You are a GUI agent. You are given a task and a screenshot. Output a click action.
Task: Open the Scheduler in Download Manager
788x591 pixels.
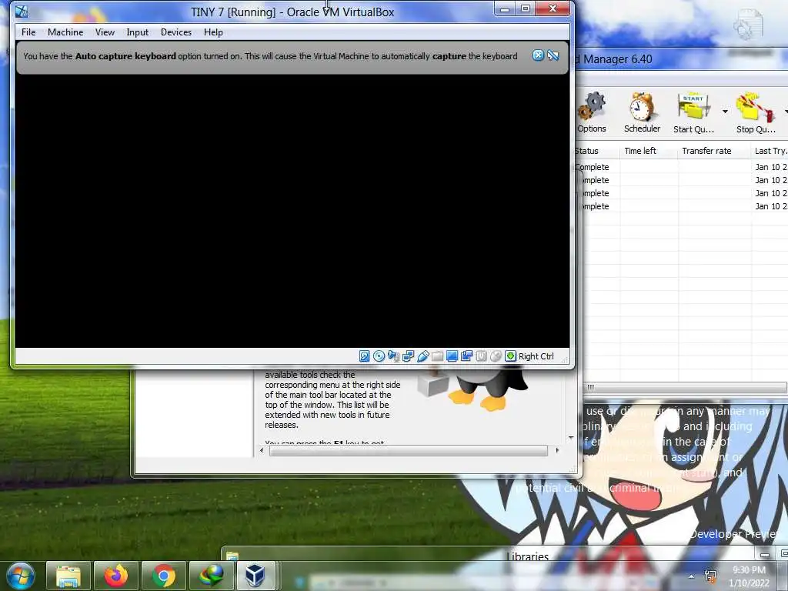[642, 112]
